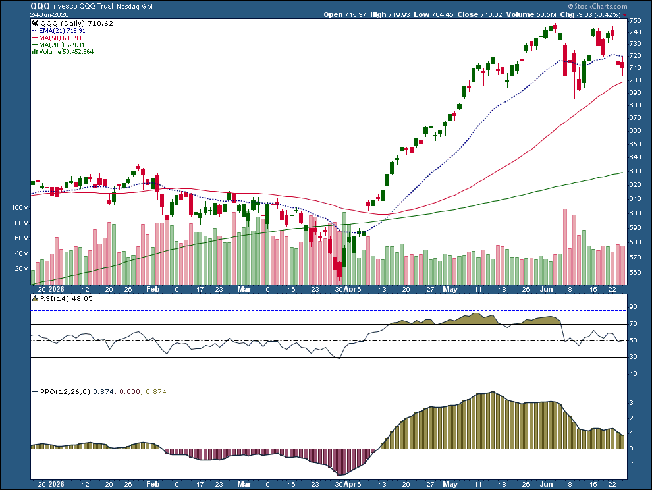Click the 40M volume axis label
Image resolution: width=652 pixels, height=490 pixels.
(22, 254)
